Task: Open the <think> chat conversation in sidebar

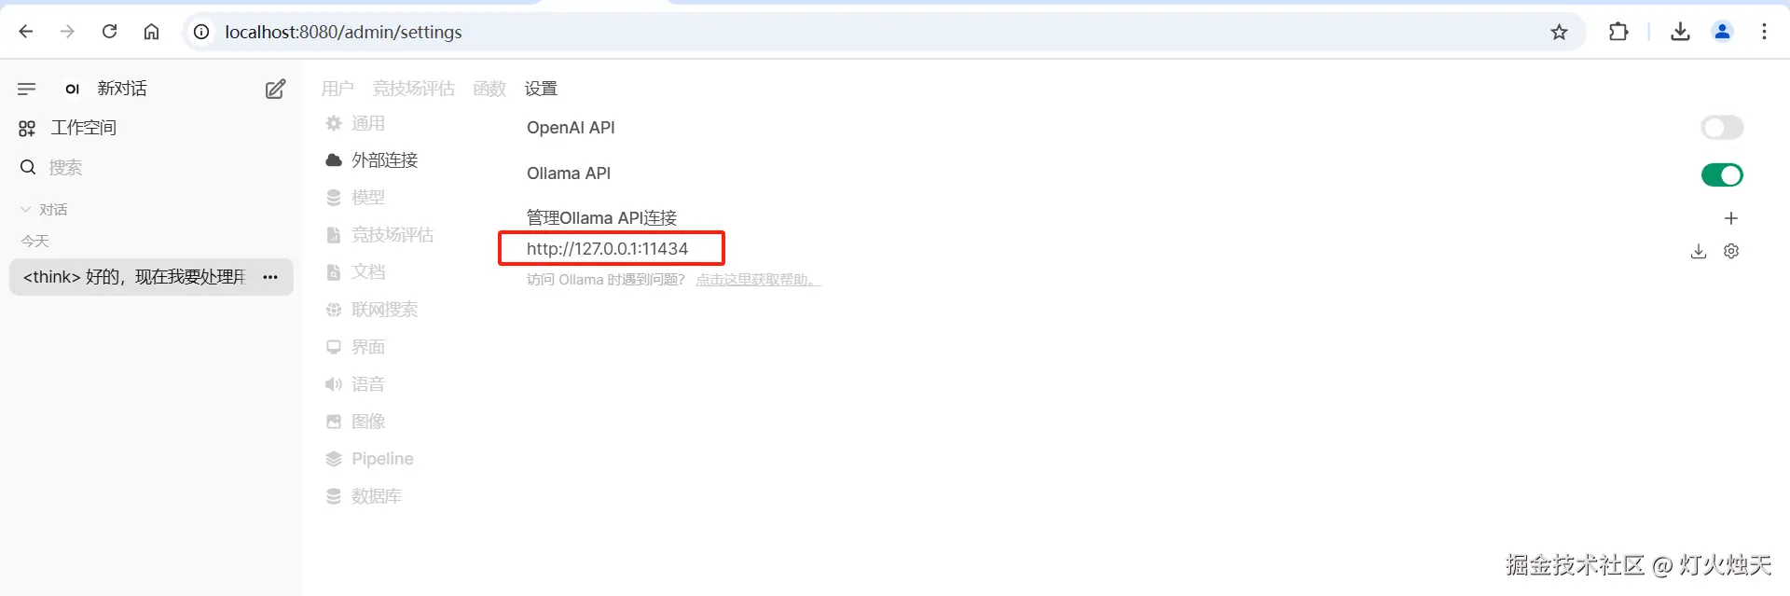Action: pyautogui.click(x=135, y=277)
